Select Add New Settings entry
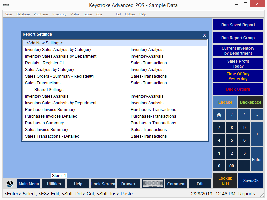Viewport: 267px width, 200px height. pyautogui.click(x=44, y=43)
